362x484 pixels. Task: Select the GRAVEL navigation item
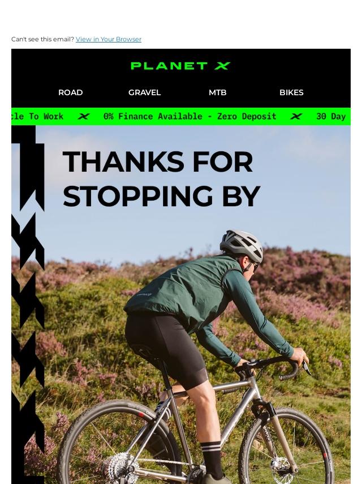click(x=144, y=92)
